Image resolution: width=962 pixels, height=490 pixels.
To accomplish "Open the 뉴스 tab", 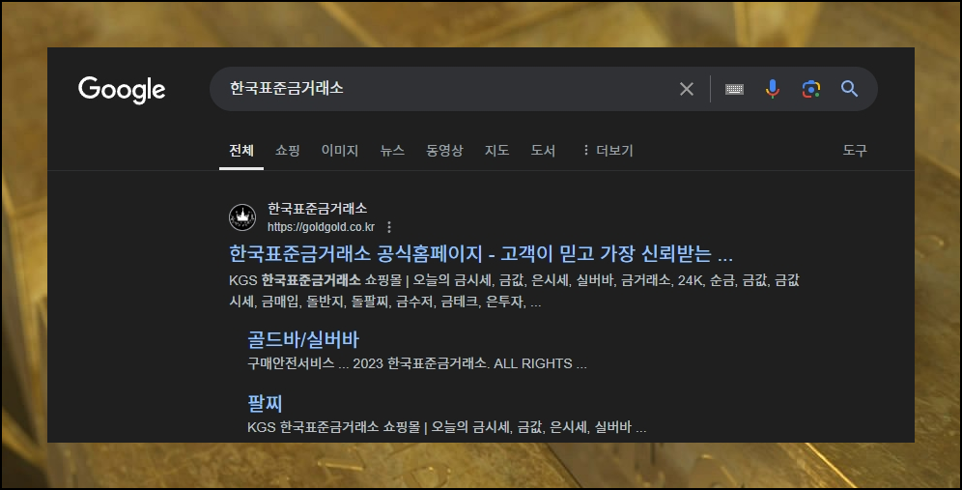I will click(392, 151).
